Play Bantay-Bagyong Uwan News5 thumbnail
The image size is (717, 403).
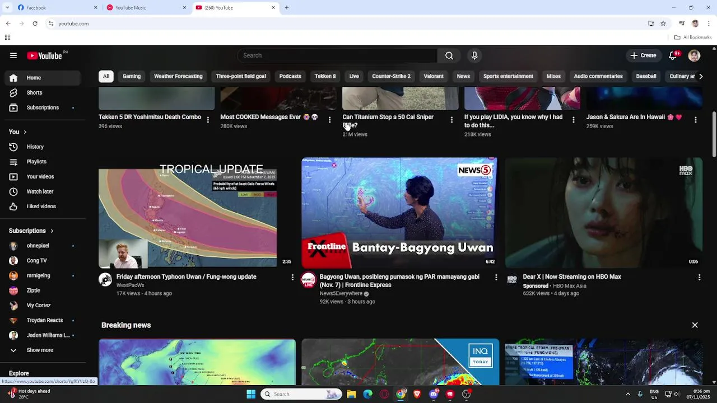pyautogui.click(x=399, y=213)
